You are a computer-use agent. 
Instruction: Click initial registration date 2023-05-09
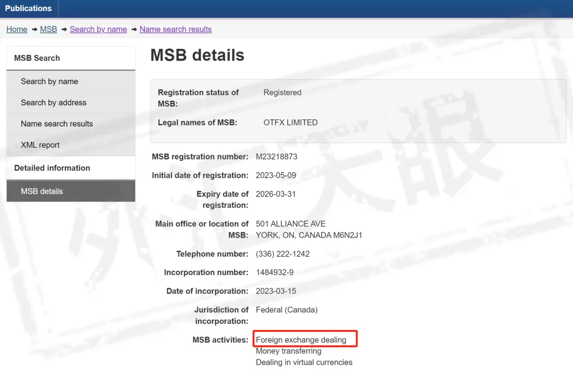click(x=276, y=175)
